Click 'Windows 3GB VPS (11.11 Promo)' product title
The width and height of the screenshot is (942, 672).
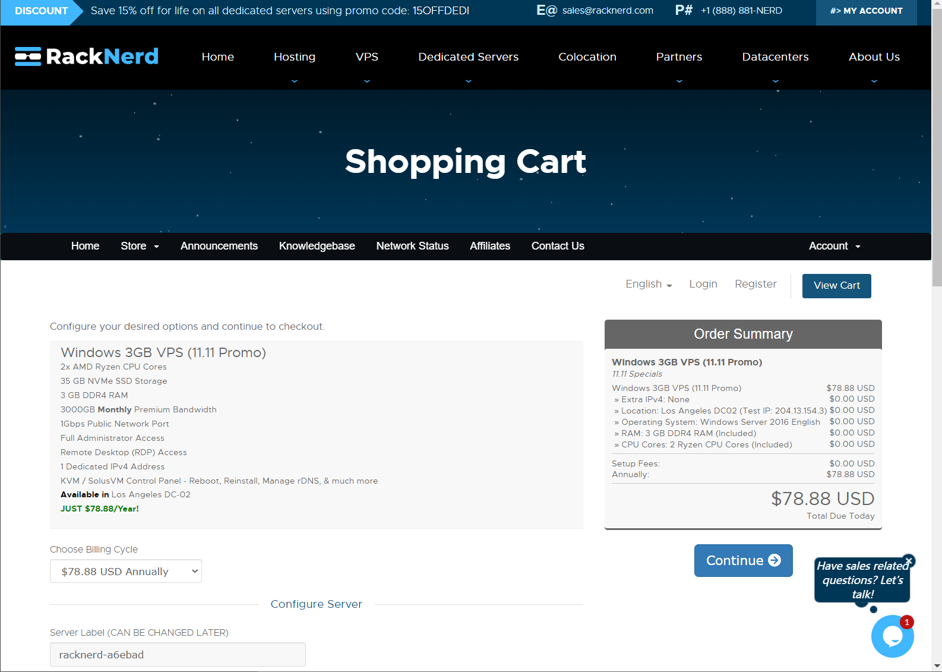(163, 353)
